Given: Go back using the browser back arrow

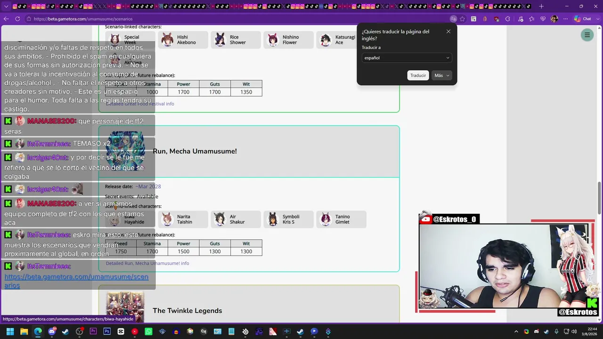Looking at the screenshot, I should point(6,19).
